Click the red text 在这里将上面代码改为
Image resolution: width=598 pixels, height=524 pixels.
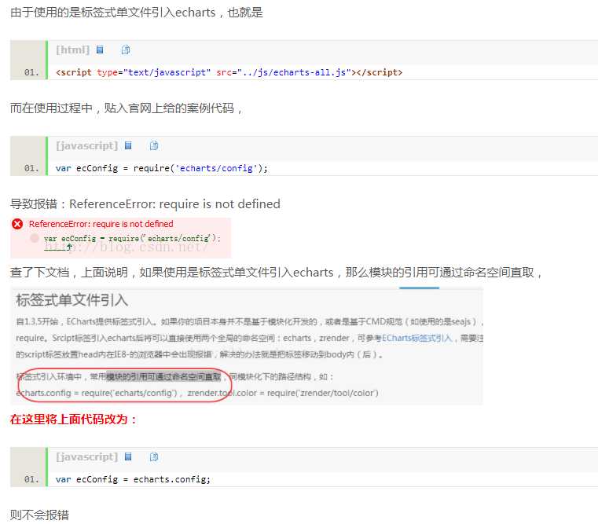click(73, 420)
